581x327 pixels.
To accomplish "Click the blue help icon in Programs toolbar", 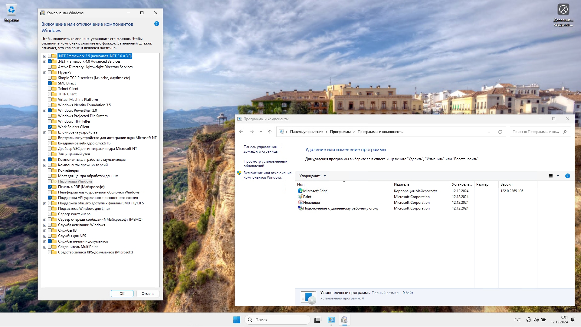I will click(x=567, y=176).
